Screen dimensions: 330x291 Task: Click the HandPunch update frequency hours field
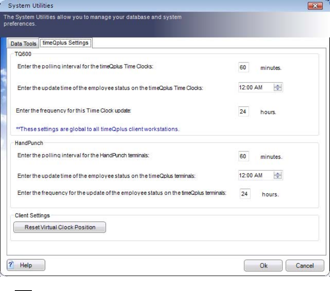[245, 194]
